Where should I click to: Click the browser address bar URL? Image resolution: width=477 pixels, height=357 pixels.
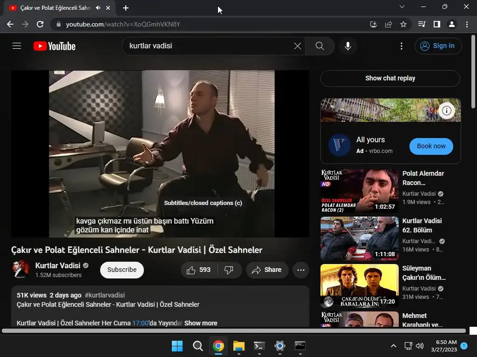[123, 24]
